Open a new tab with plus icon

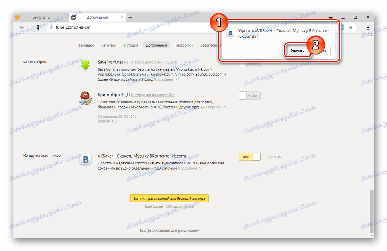point(130,17)
